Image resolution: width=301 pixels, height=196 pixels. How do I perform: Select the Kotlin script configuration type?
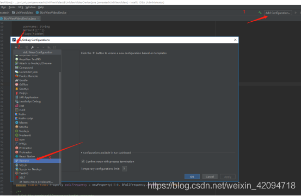(x=37, y=118)
